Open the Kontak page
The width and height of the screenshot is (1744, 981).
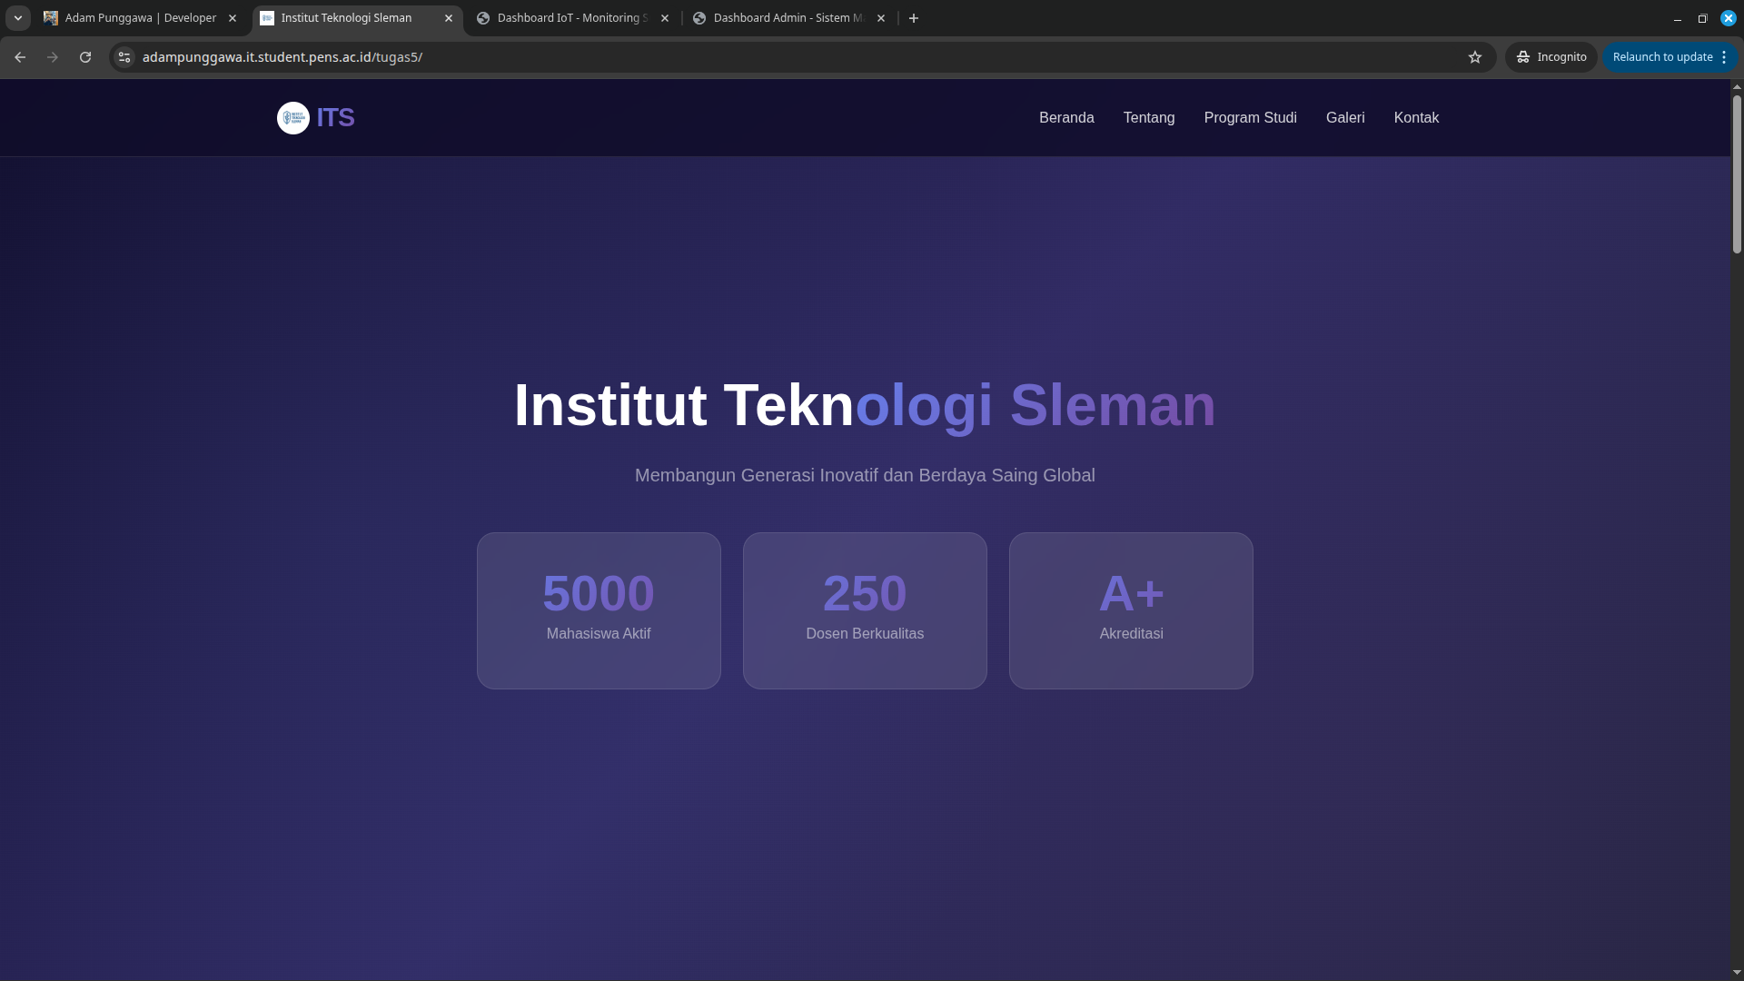(1416, 117)
